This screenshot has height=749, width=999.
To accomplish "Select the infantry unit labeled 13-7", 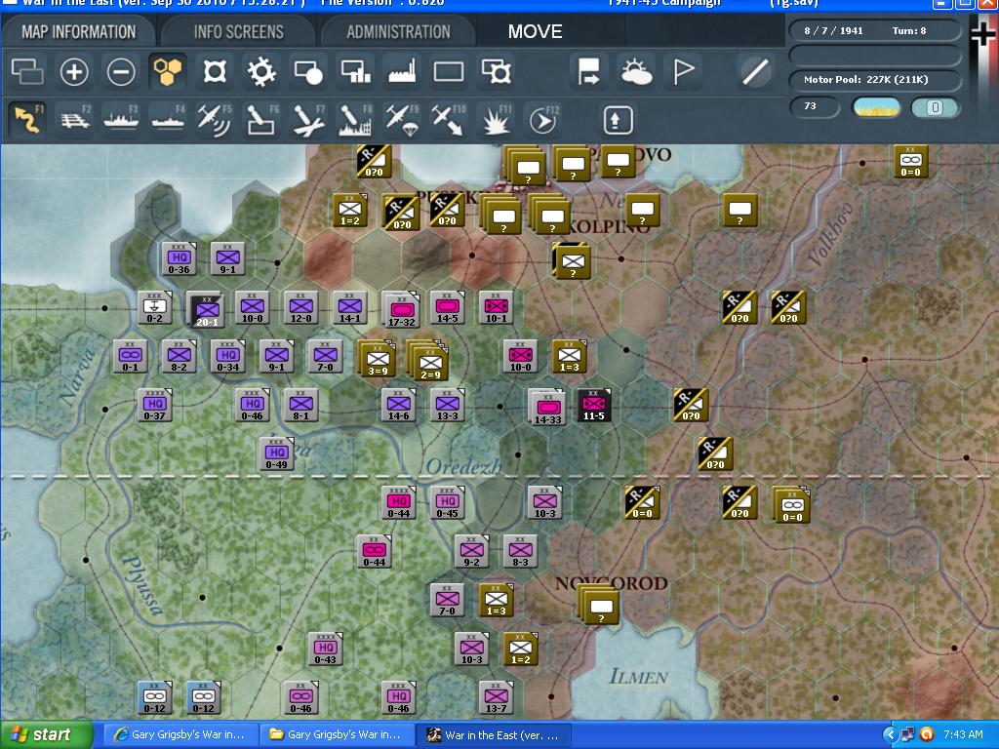I will [497, 697].
